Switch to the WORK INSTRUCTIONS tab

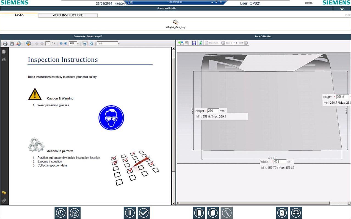click(x=68, y=15)
